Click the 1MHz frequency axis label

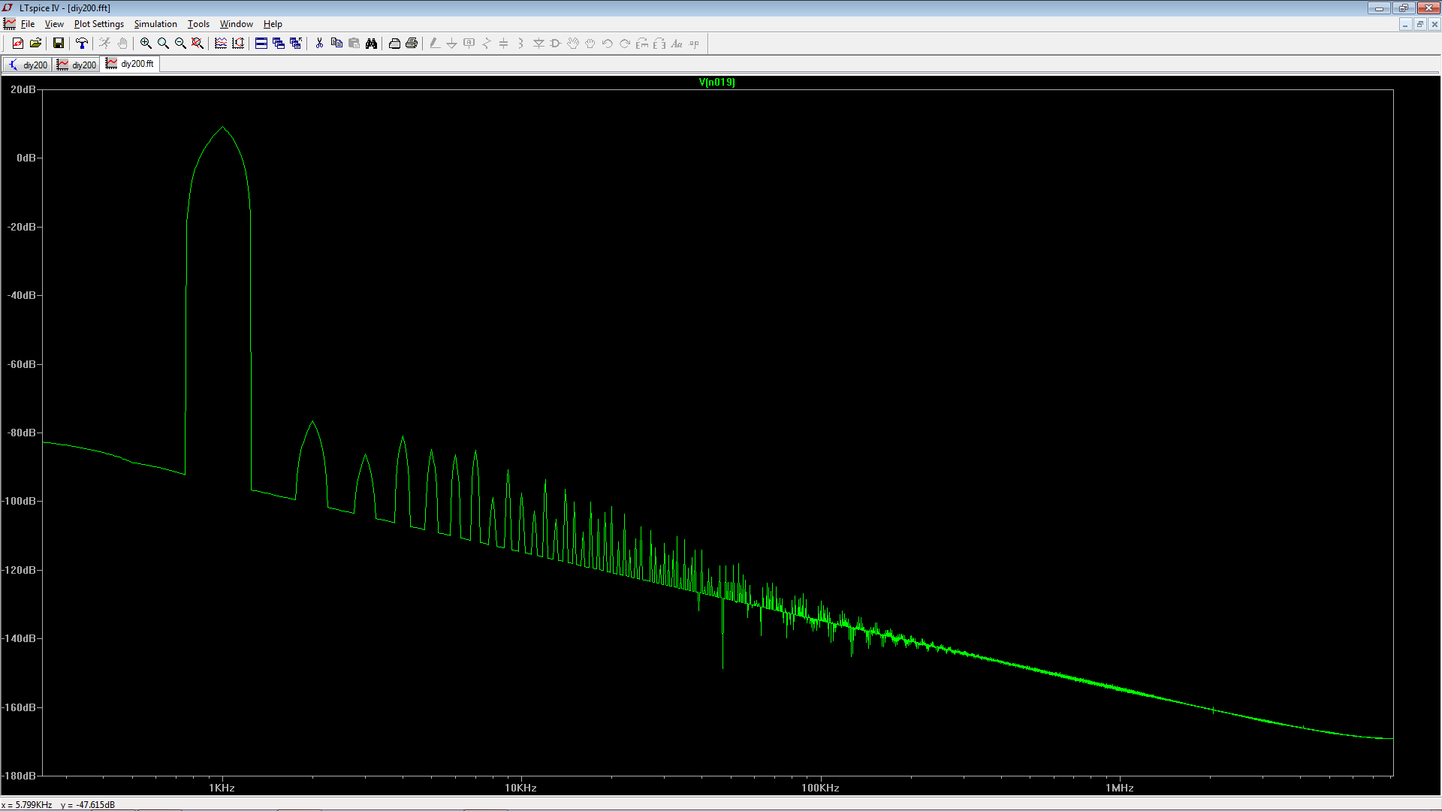click(x=1119, y=788)
